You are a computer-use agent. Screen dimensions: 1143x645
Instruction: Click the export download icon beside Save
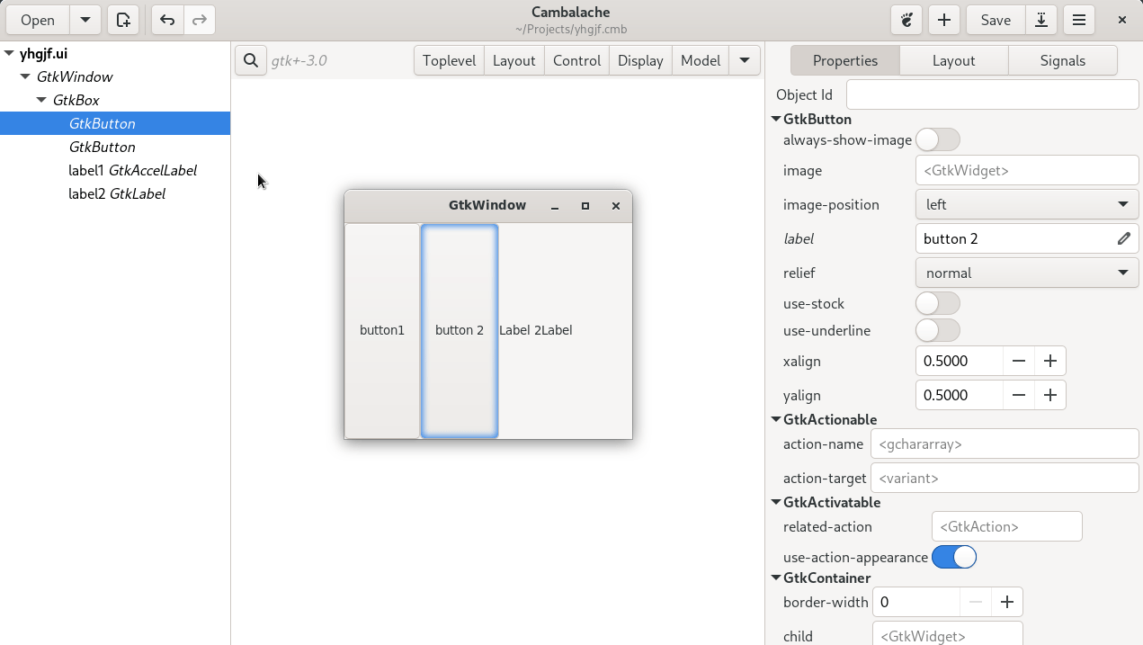(x=1041, y=20)
